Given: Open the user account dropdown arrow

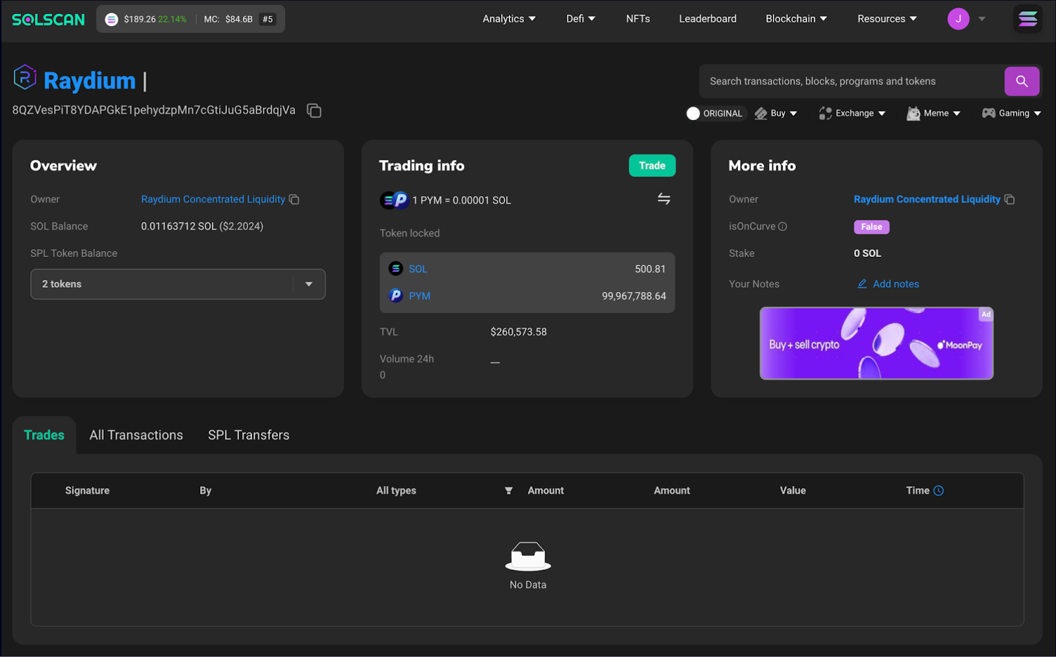Looking at the screenshot, I should (982, 19).
